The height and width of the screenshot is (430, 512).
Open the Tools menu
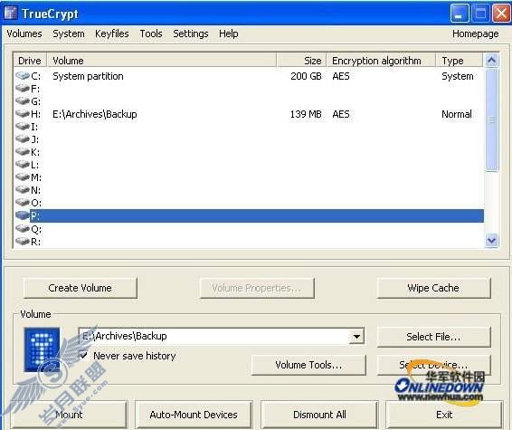(x=151, y=33)
